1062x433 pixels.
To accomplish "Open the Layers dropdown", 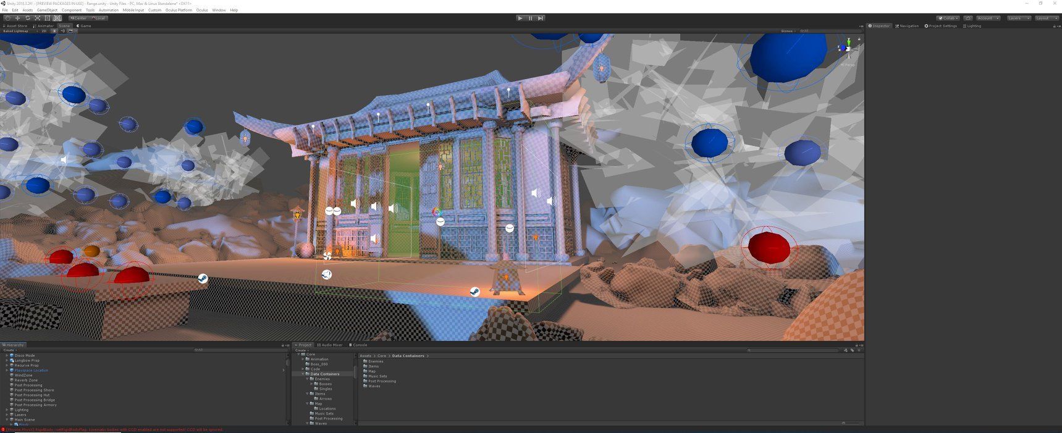I will tap(1018, 18).
